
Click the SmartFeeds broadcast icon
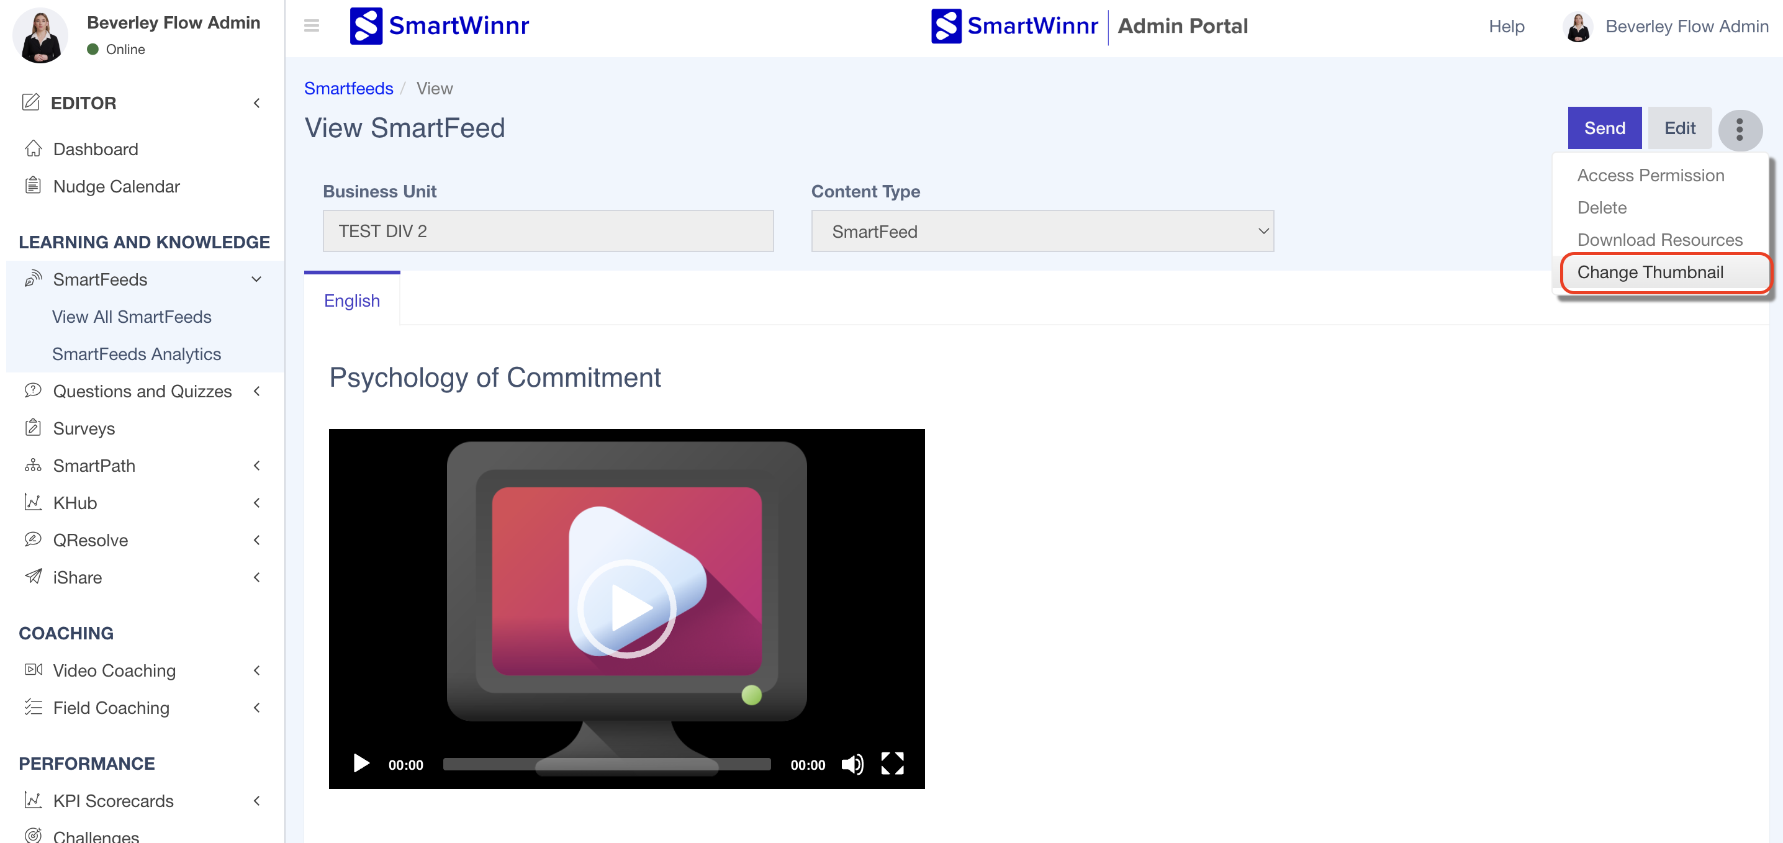pyautogui.click(x=34, y=278)
